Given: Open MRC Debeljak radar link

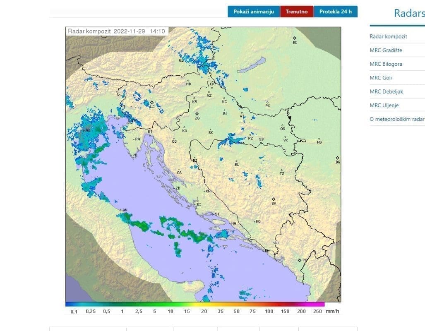Looking at the screenshot, I should (x=386, y=92).
